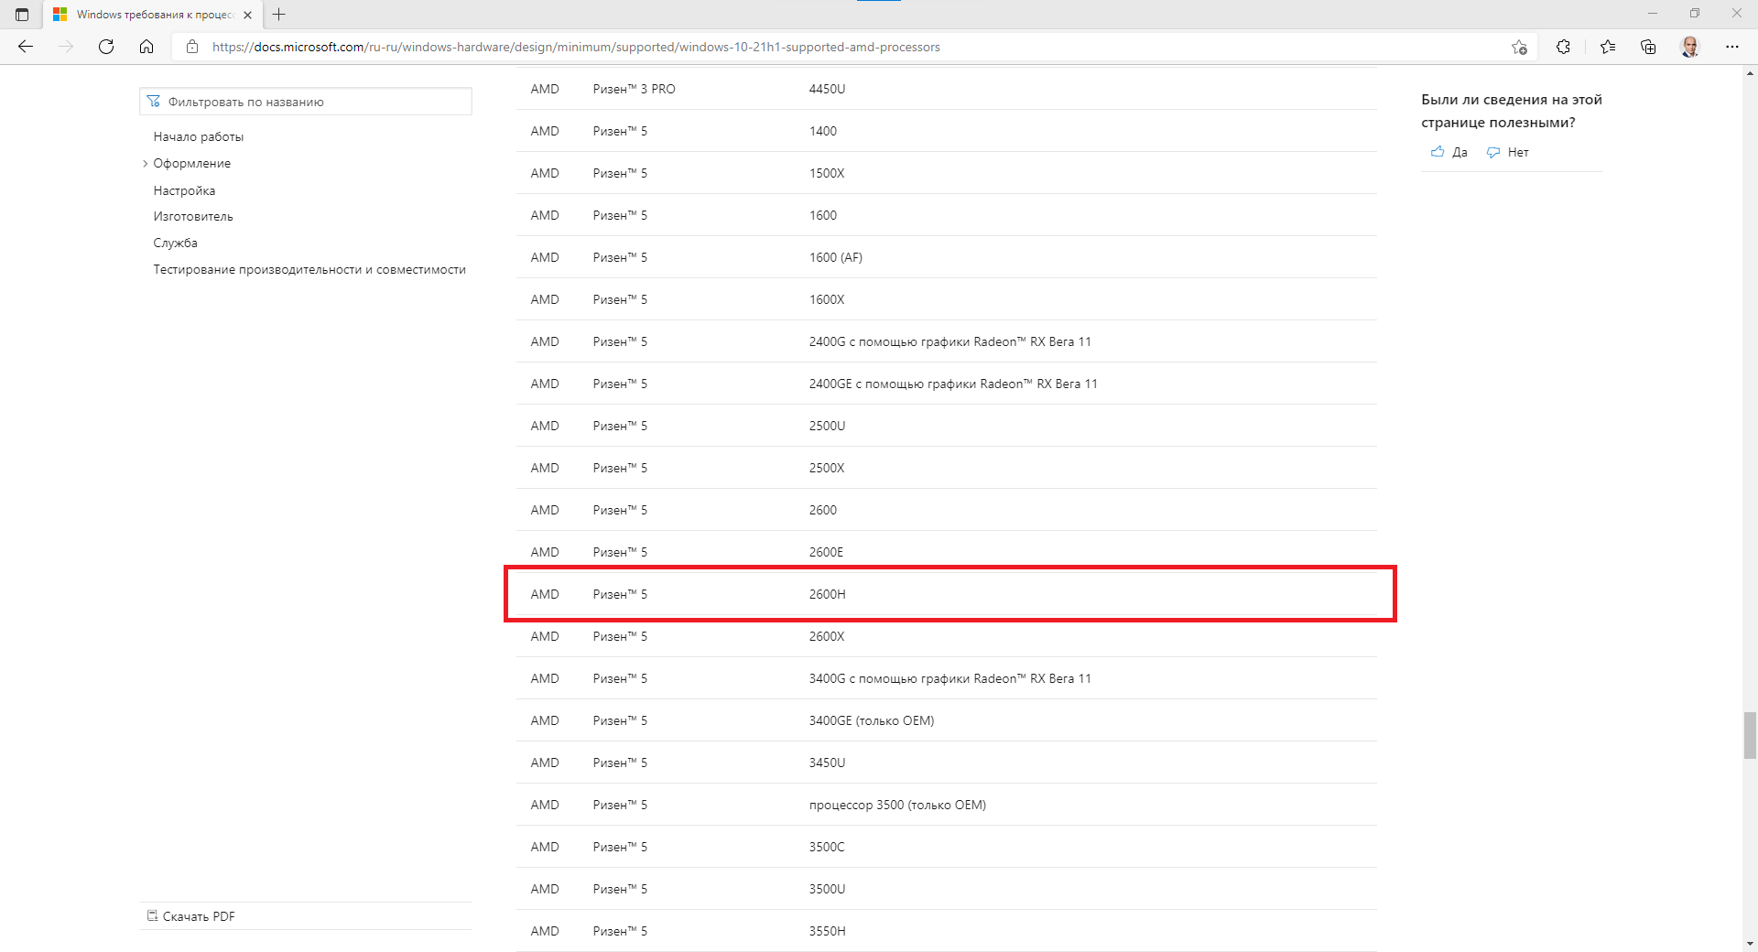The height and width of the screenshot is (952, 1758).
Task: Open a new browser tab
Action: (x=279, y=15)
